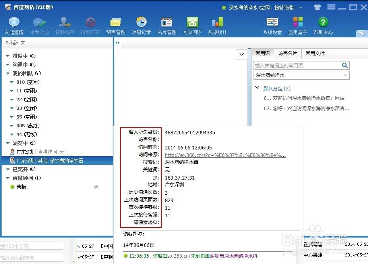The height and width of the screenshot is (264, 368).
Task: Open 系统设置 sliders icon
Action: pos(273,22)
